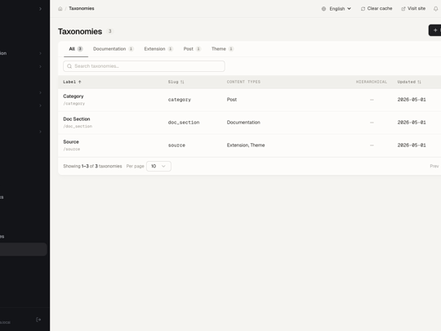Click the globe language icon
The width and height of the screenshot is (441, 331).
click(323, 9)
